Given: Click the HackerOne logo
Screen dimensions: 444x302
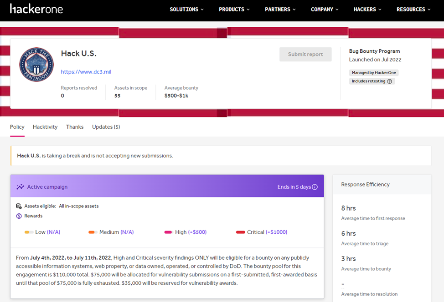Looking at the screenshot, I should (36, 9).
